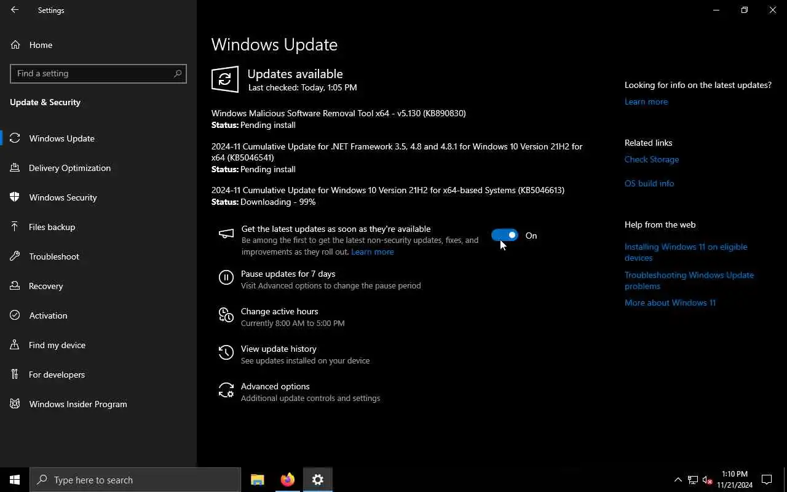787x492 pixels.
Task: Click the KB5046613 cumulative update entry
Action: coord(388,190)
